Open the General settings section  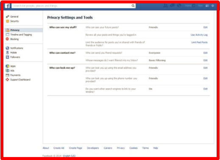(14, 17)
